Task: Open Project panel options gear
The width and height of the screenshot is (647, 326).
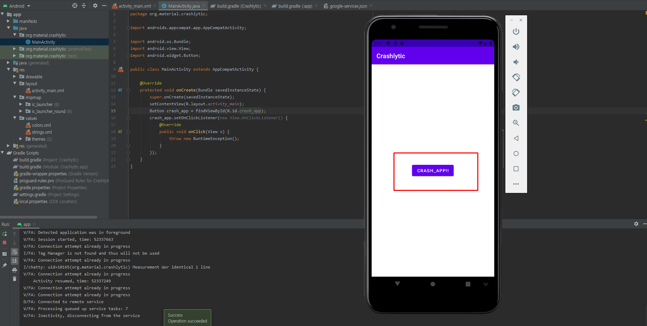Action: 95,6
